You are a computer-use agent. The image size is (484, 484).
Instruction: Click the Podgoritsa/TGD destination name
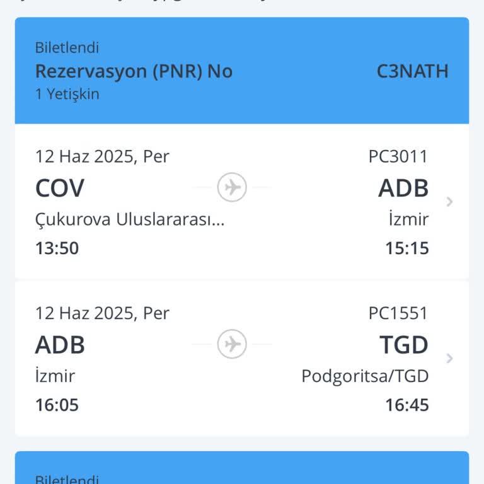coord(365,376)
